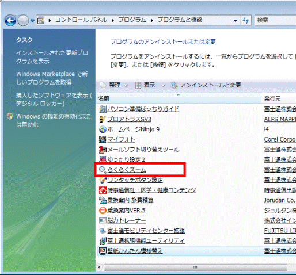Click the パソコン準備ばっちりガイド program icon

(103, 109)
